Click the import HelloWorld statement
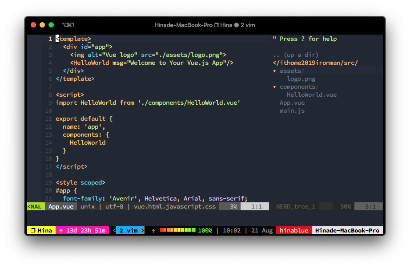This screenshot has width=410, height=268. tap(148, 103)
